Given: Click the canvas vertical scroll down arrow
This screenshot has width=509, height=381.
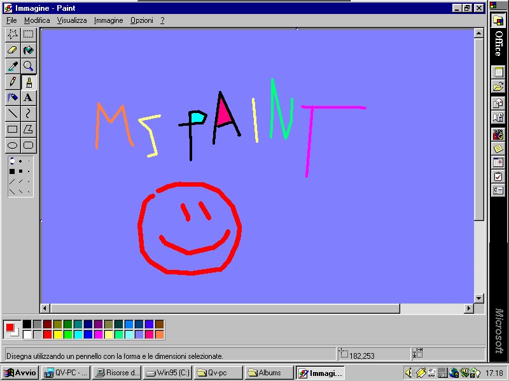Looking at the screenshot, I should (479, 298).
